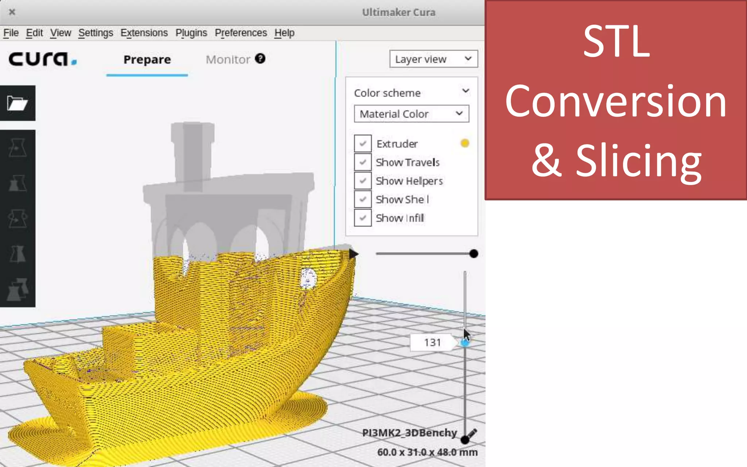Image resolution: width=747 pixels, height=467 pixels.
Task: Open the File menu
Action: coord(11,33)
